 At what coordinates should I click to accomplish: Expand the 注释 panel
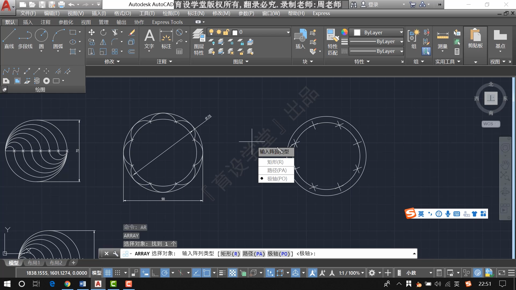(164, 62)
